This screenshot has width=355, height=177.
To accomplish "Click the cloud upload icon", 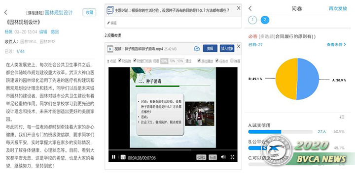I will tap(197, 49).
